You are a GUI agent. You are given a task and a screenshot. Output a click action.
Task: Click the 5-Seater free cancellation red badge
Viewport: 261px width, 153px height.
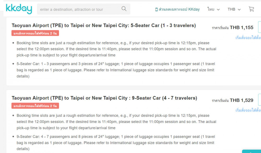click(x=35, y=33)
